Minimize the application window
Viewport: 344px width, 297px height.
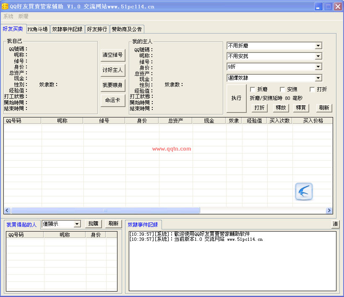318,6
